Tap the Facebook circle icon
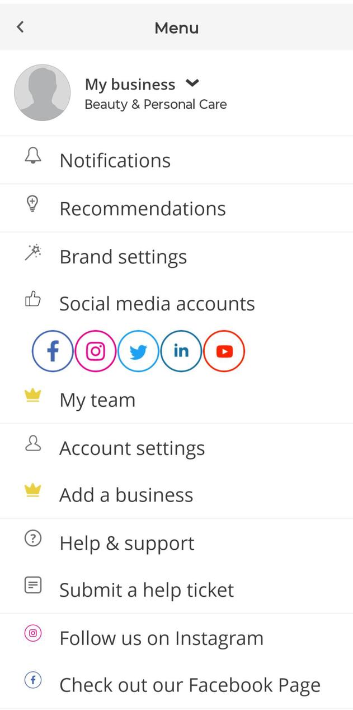 coord(53,351)
